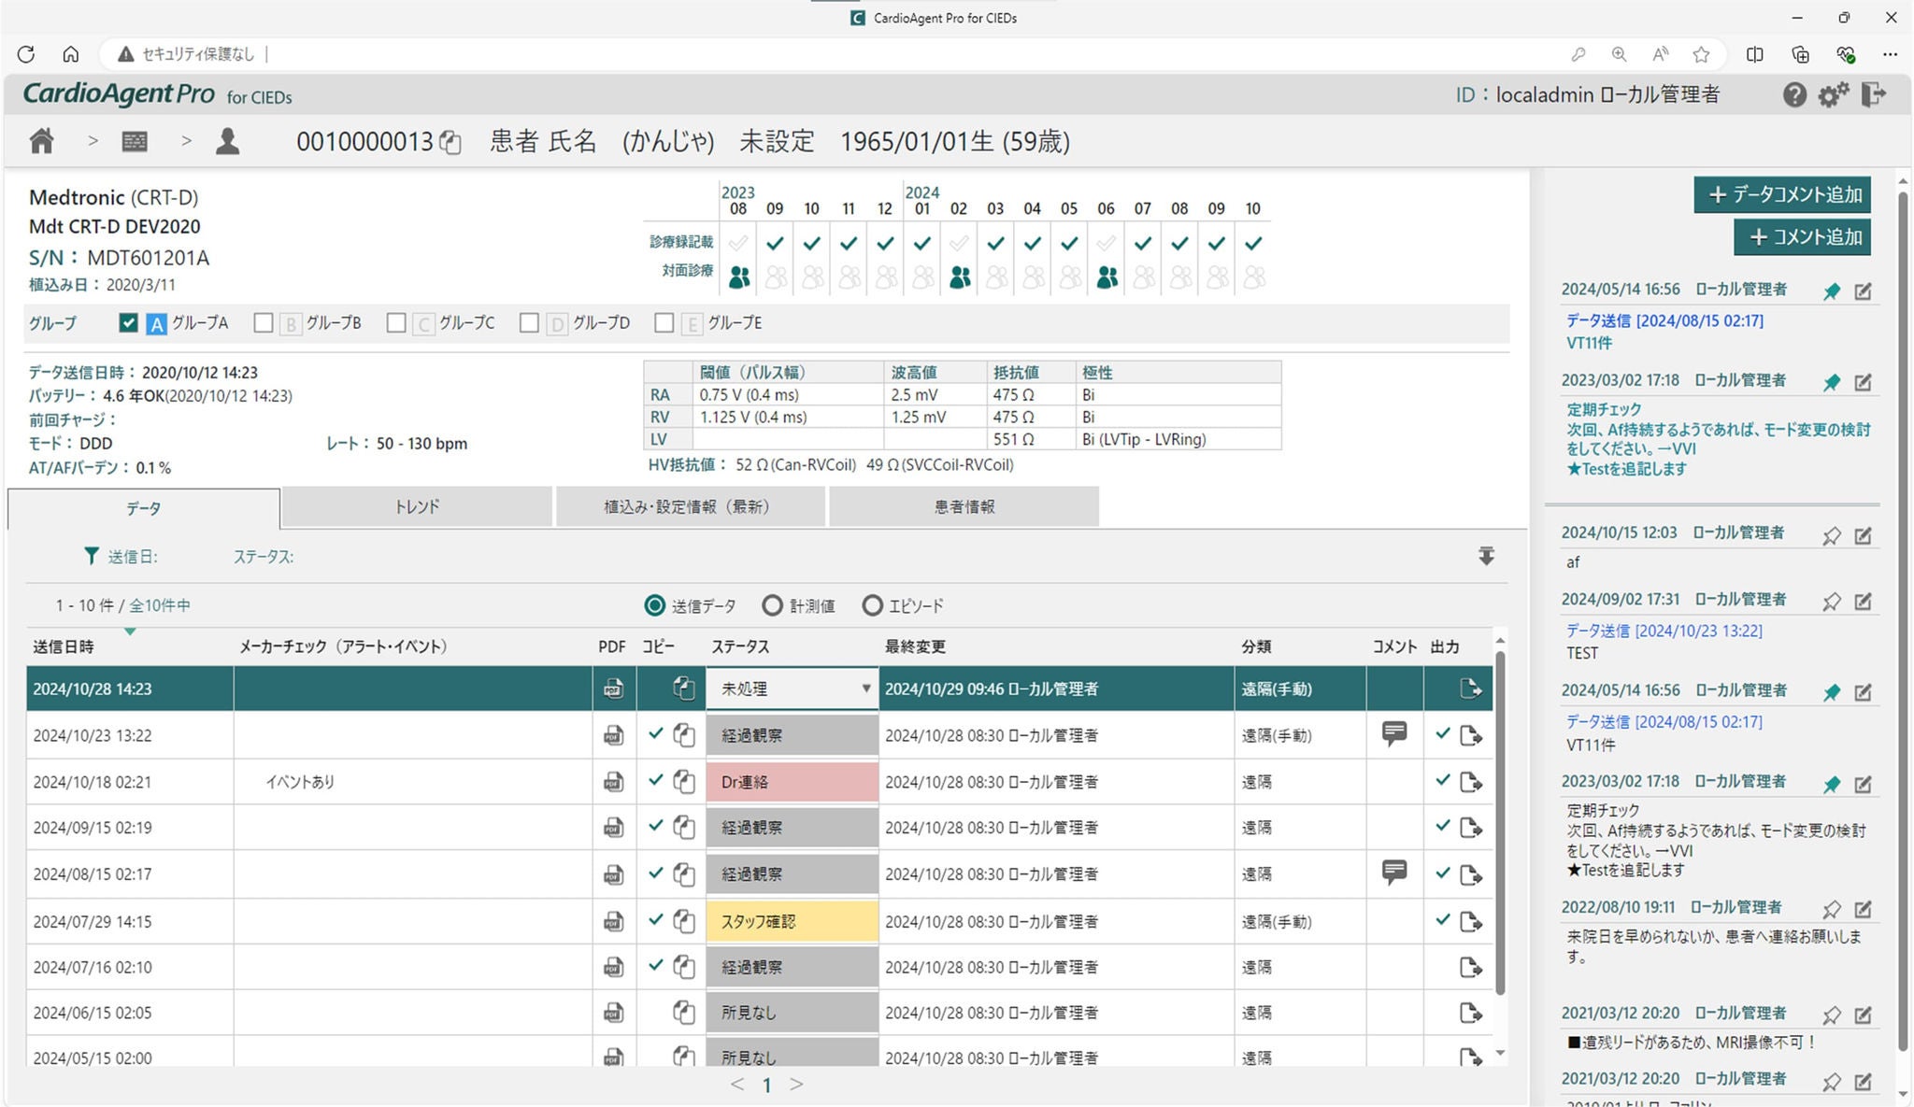Open データ送信 [2024/10/23 13:22] link
The width and height of the screenshot is (1914, 1107).
pos(1664,631)
